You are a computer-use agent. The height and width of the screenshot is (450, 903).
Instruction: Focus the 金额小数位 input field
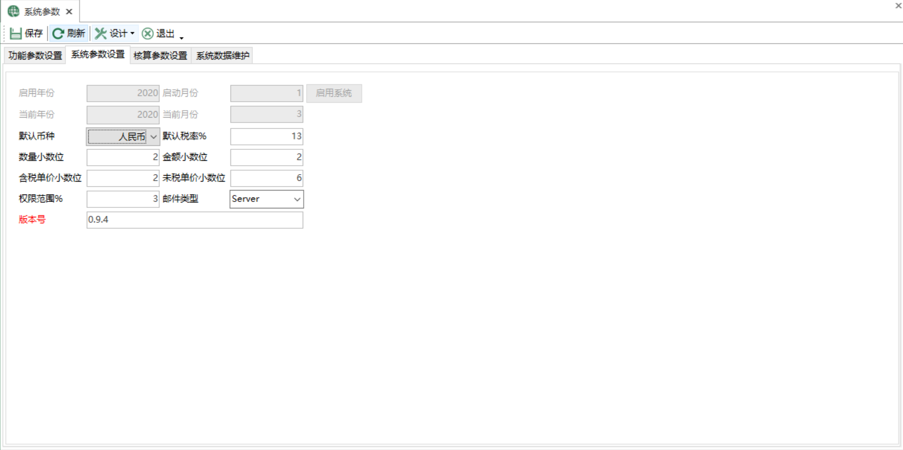pyautogui.click(x=267, y=157)
